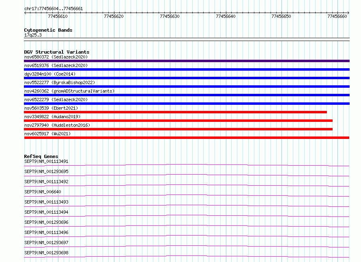Click ruler position 77456610
The height and width of the screenshot is (262, 361).
point(58,16)
